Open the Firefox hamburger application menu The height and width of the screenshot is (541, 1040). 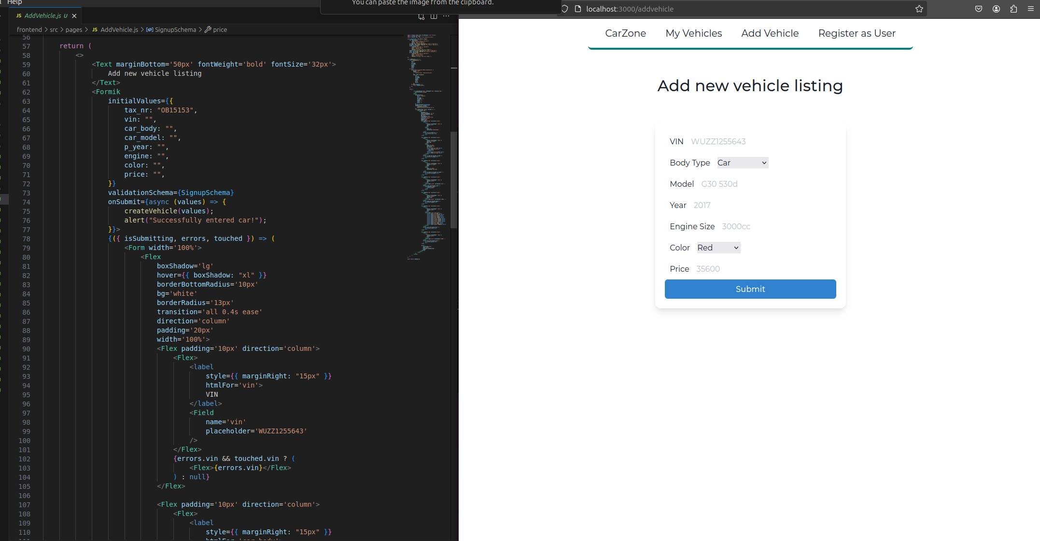pyautogui.click(x=1031, y=9)
